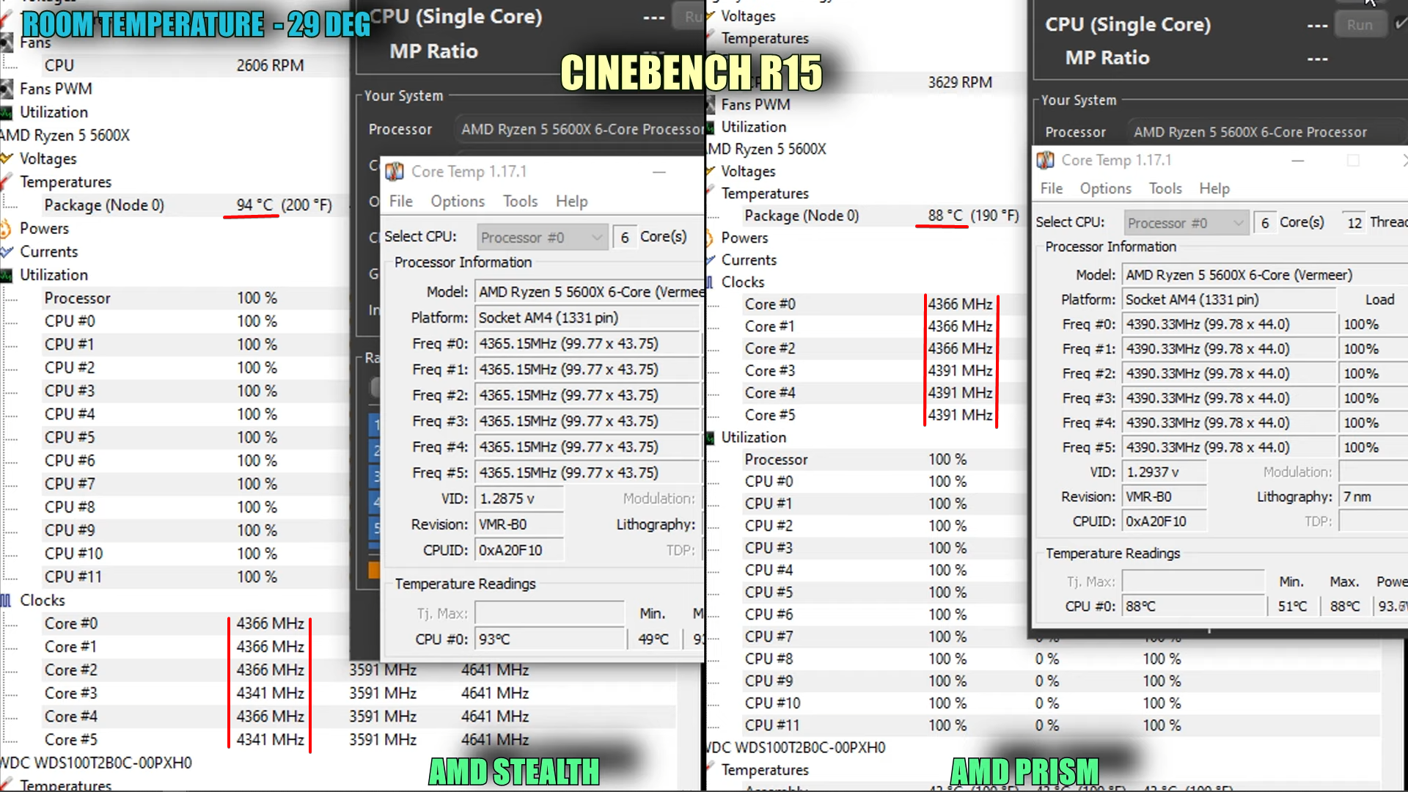Click the Voltages lightning icon on the Stealth side

pyautogui.click(x=7, y=159)
